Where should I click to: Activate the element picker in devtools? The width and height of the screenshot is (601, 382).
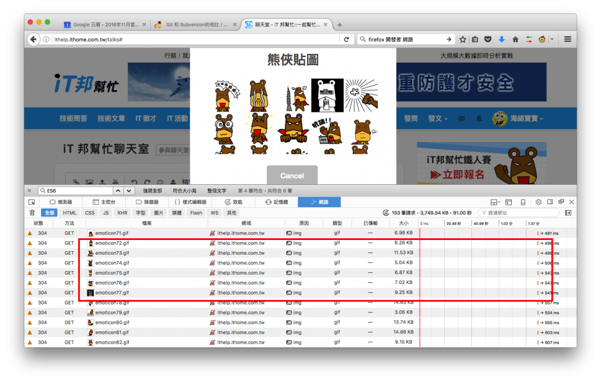coord(32,202)
